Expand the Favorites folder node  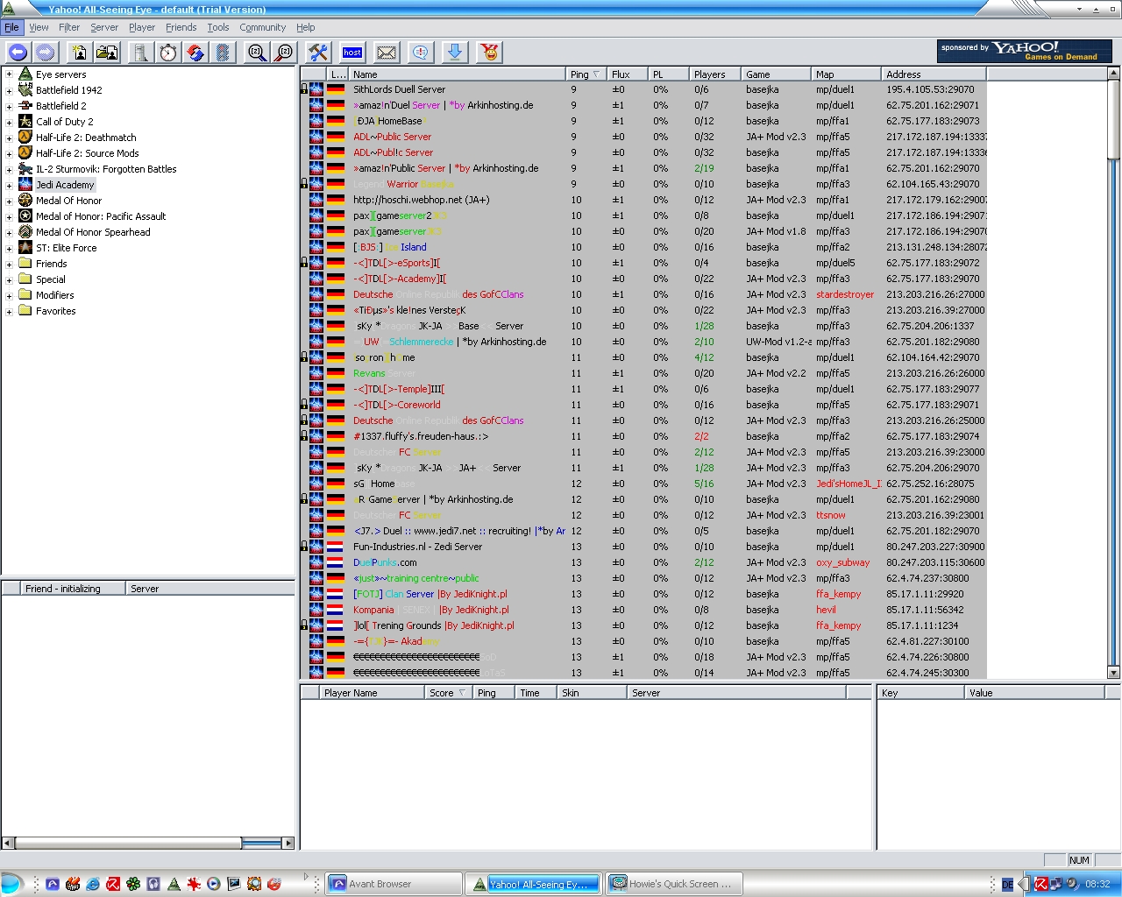[9, 311]
